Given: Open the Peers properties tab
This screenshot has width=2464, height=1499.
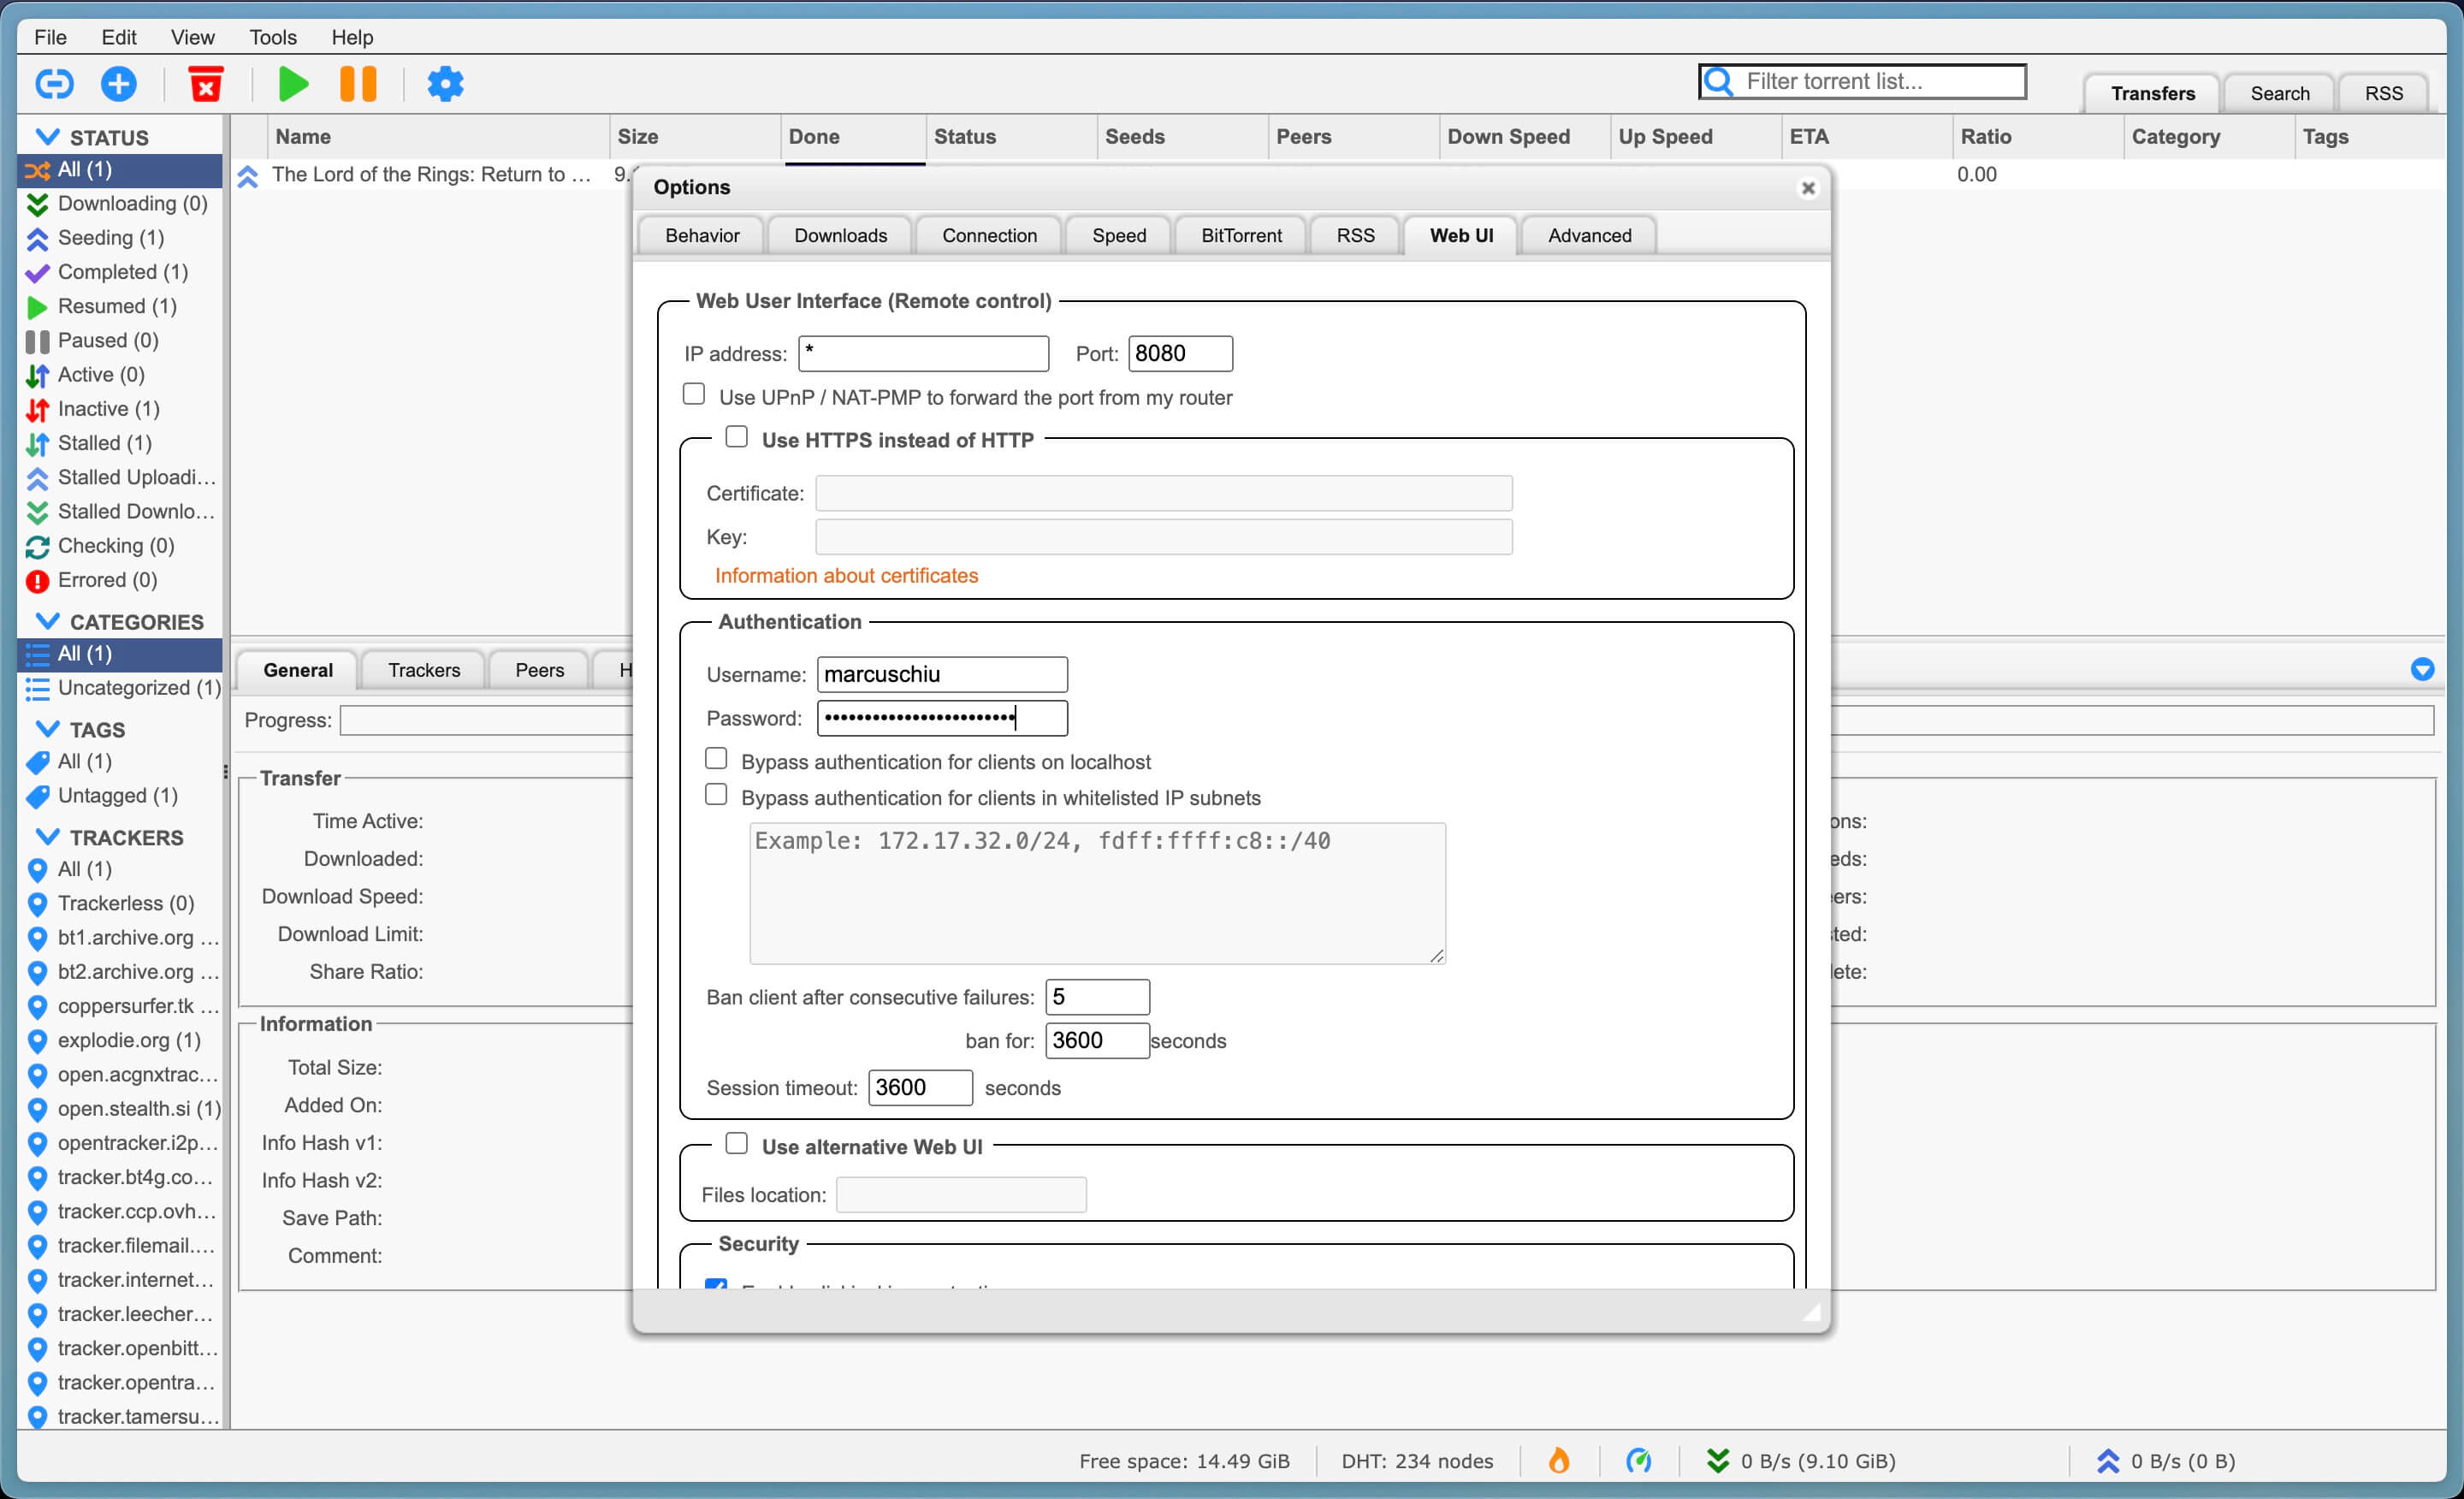Looking at the screenshot, I should pyautogui.click(x=540, y=670).
